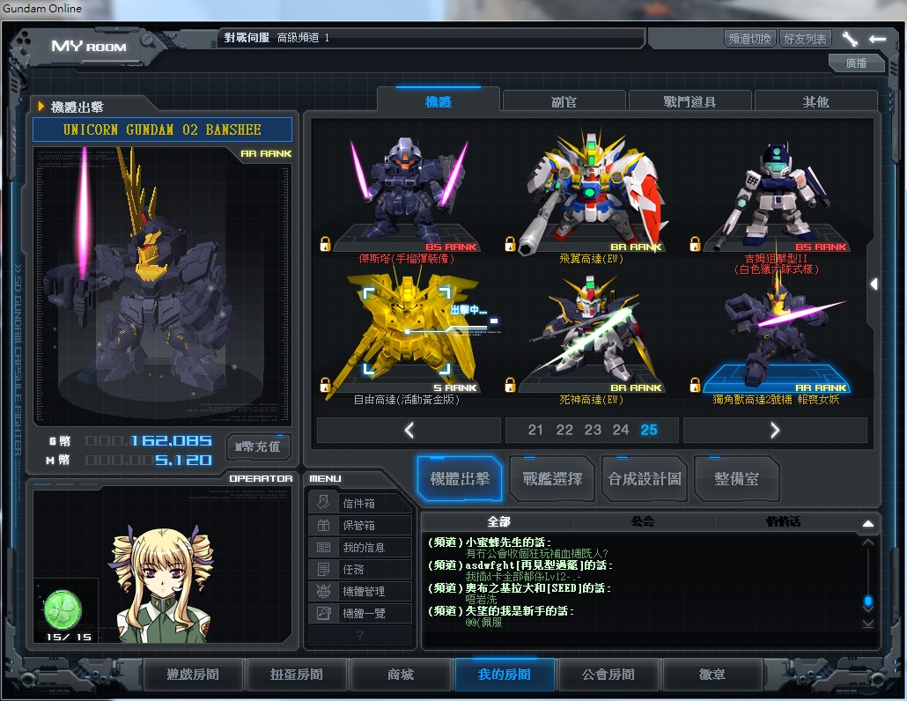Click the blue chat scrollbar handle

point(867,601)
